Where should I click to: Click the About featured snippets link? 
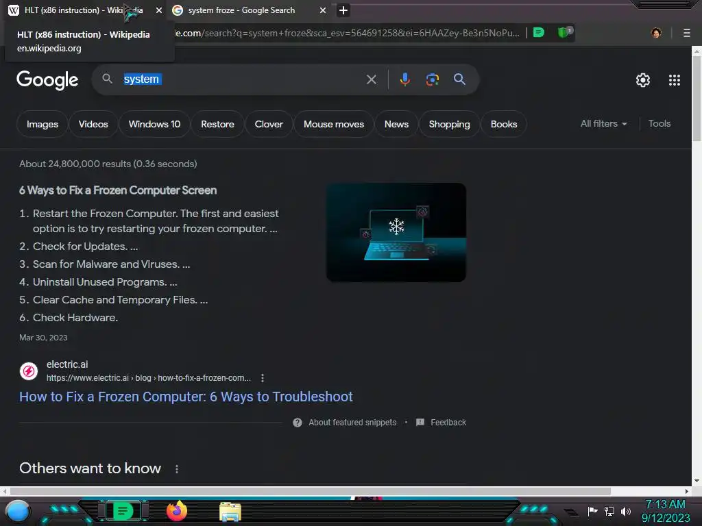tap(352, 423)
